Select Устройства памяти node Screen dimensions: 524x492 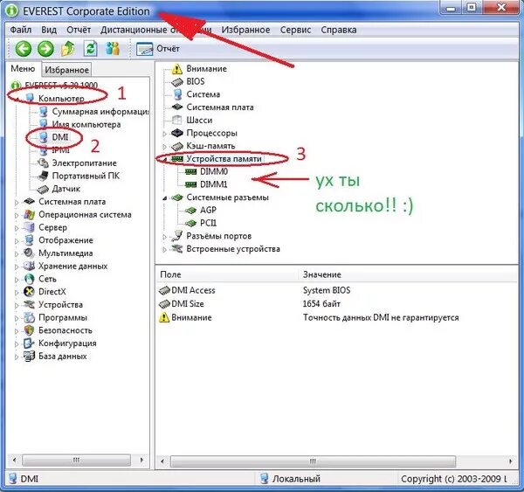point(224,158)
